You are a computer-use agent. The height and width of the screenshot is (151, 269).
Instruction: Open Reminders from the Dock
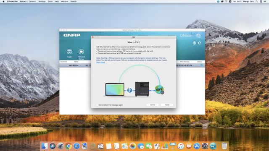[x=116, y=146]
